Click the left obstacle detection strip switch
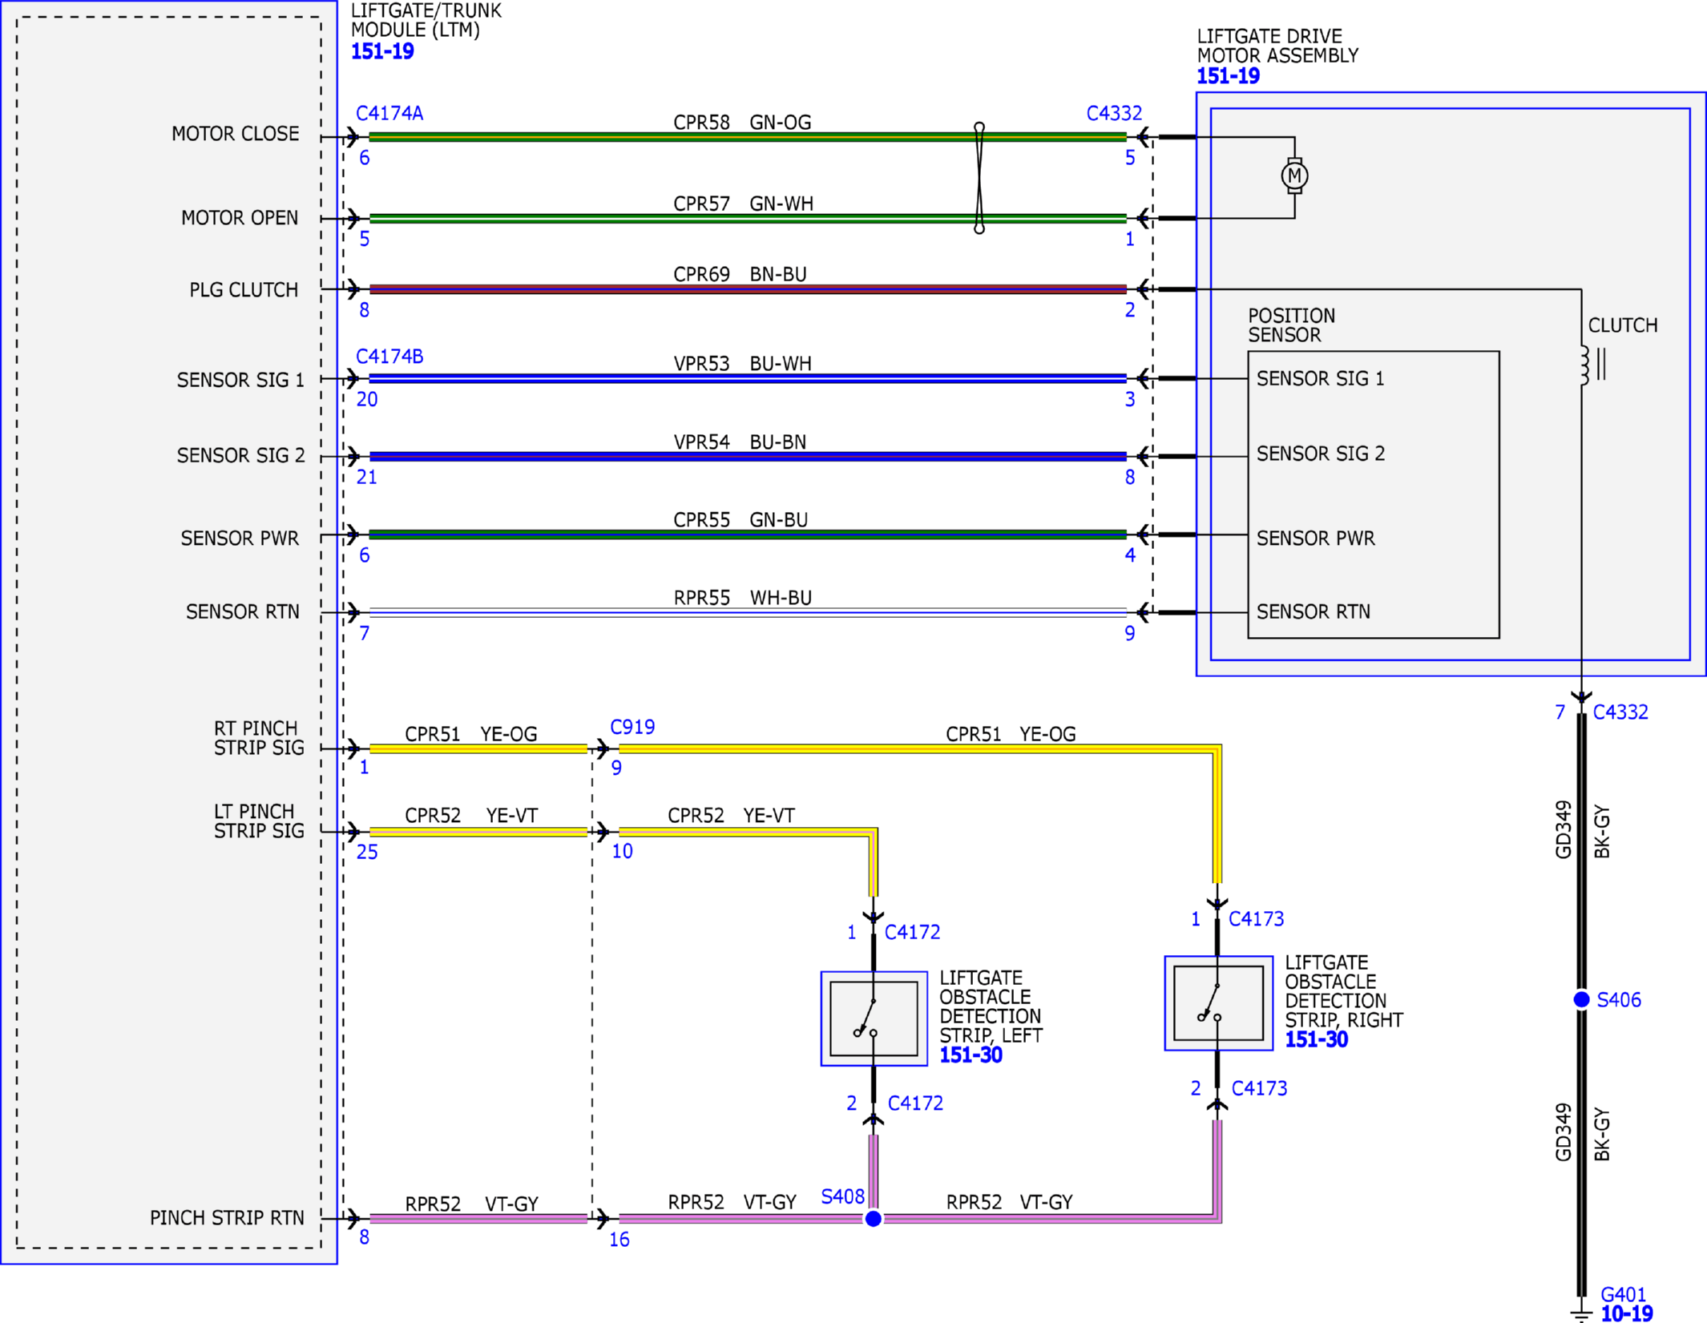This screenshot has height=1323, width=1707. click(874, 1018)
